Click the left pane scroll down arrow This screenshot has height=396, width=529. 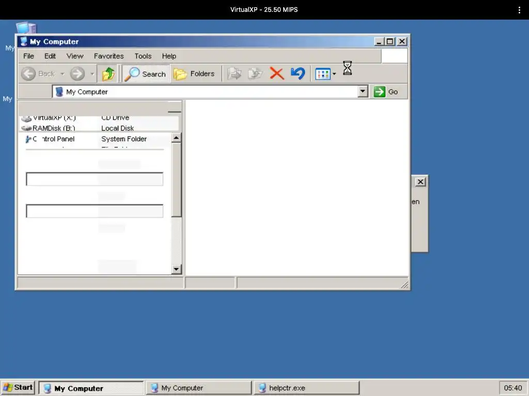click(176, 269)
